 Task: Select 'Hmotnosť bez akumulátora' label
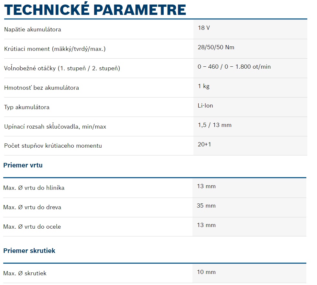[41, 88]
